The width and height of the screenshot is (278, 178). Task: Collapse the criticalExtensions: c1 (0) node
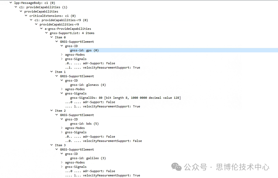point(26,16)
